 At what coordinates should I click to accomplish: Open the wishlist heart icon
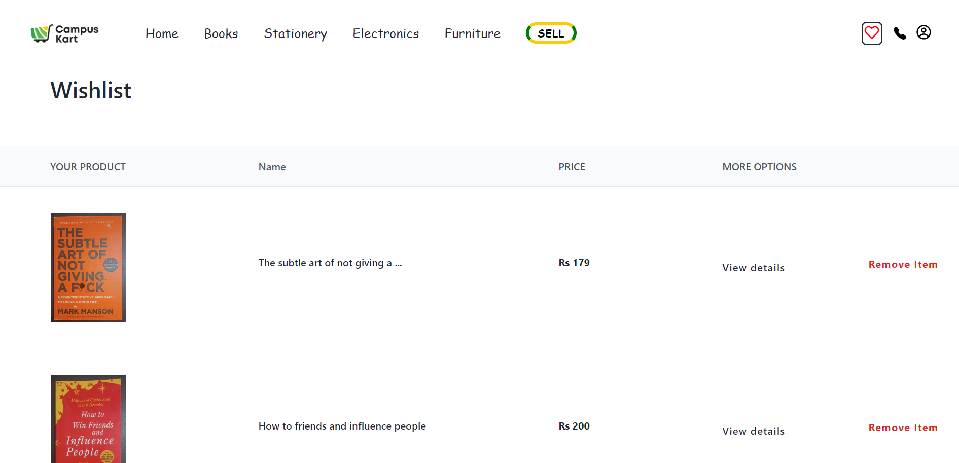click(871, 33)
